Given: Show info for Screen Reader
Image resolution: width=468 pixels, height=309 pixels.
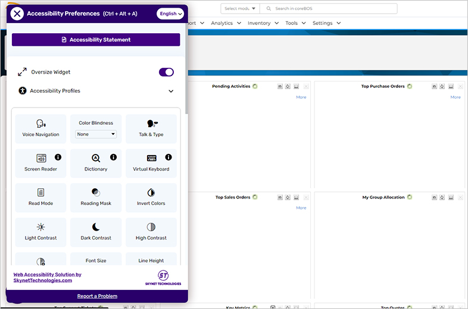Looking at the screenshot, I should pyautogui.click(x=58, y=157).
